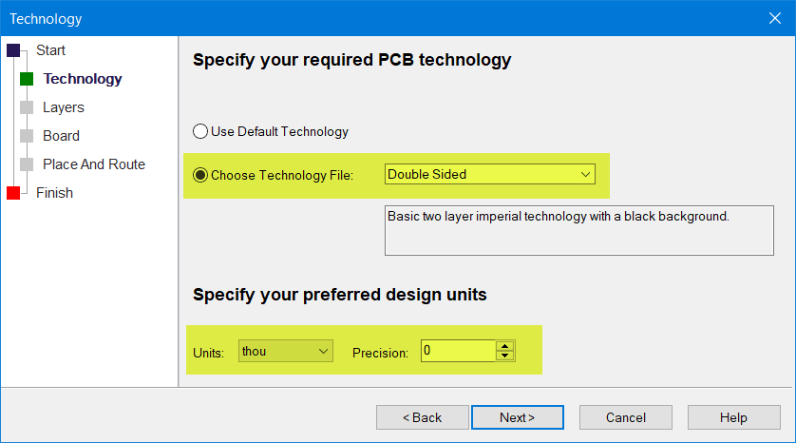This screenshot has width=796, height=443.
Task: Click the 'Units:' label
Action: (209, 353)
